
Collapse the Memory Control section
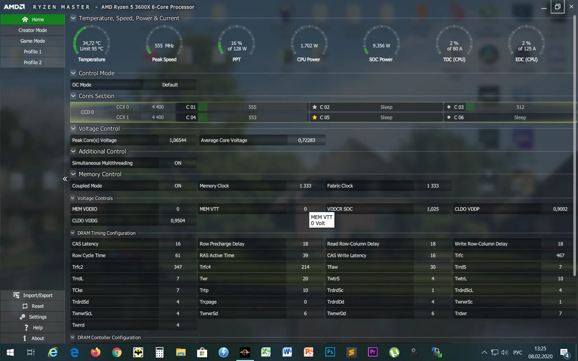pos(73,174)
